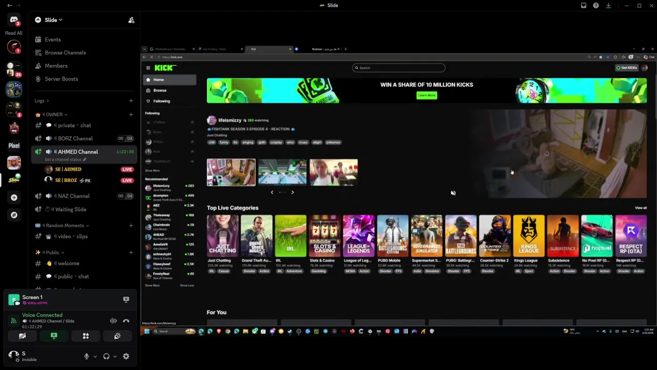The height and width of the screenshot is (370, 657).
Task: Open Discord User Settings gear
Action: [x=126, y=356]
